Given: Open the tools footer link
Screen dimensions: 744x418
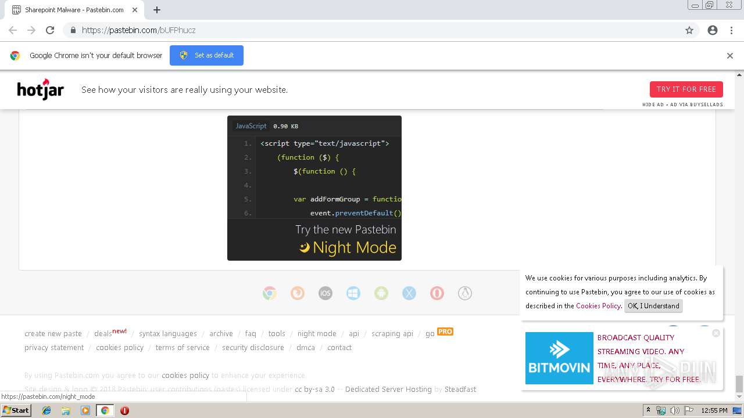Looking at the screenshot, I should tap(277, 334).
